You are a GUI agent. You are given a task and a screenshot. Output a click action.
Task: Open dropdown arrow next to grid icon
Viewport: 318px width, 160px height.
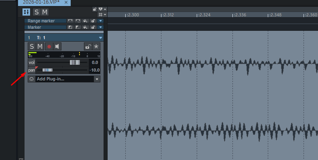(x=105, y=14)
